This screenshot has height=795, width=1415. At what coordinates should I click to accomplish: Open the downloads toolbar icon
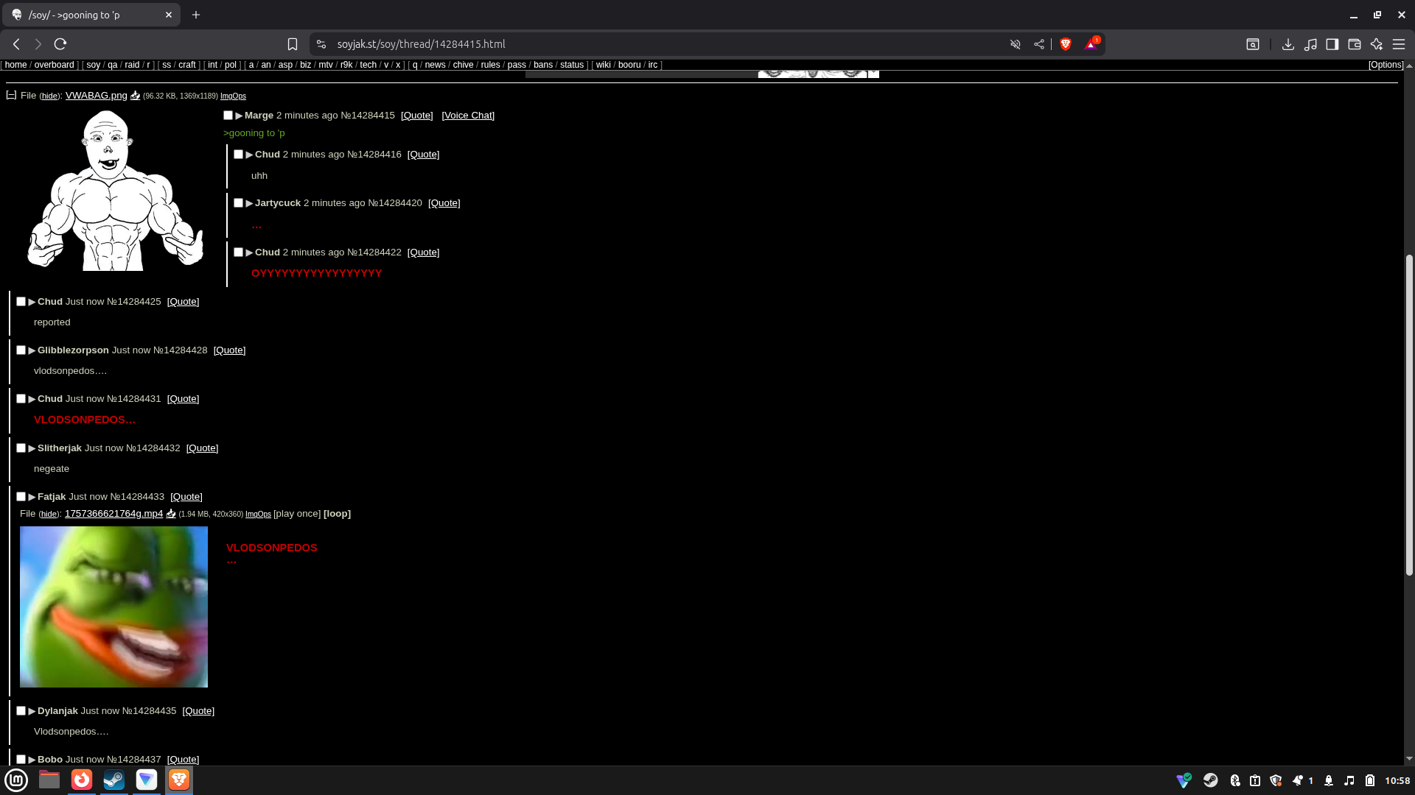1288,44
